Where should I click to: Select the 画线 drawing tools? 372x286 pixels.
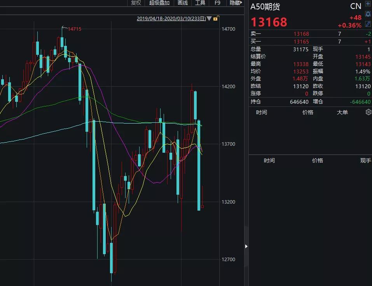183,3
